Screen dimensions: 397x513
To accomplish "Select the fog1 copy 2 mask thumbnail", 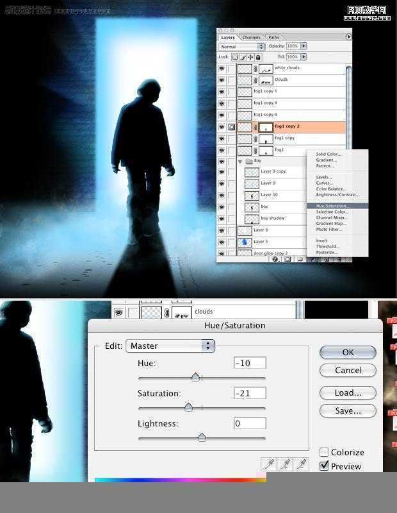I will (266, 127).
